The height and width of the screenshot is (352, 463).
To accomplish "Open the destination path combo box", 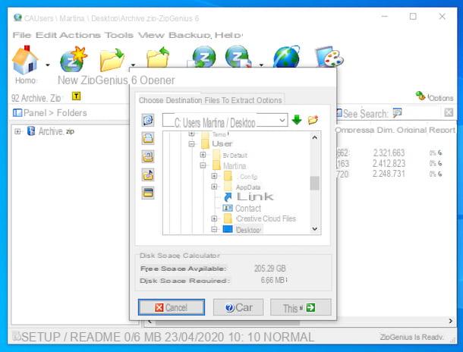I will (x=225, y=120).
